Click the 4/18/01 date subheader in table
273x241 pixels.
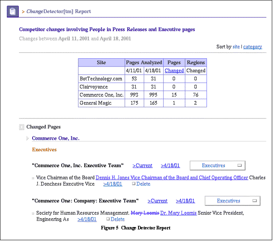(x=153, y=71)
